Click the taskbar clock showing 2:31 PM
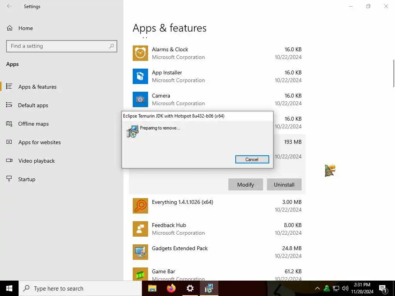The image size is (395, 296). 362,288
